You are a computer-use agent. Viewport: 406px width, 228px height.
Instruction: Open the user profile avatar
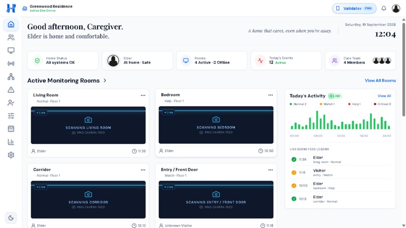click(396, 9)
